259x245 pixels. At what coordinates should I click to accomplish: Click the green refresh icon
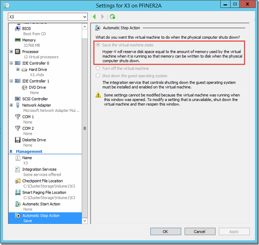tap(112, 17)
